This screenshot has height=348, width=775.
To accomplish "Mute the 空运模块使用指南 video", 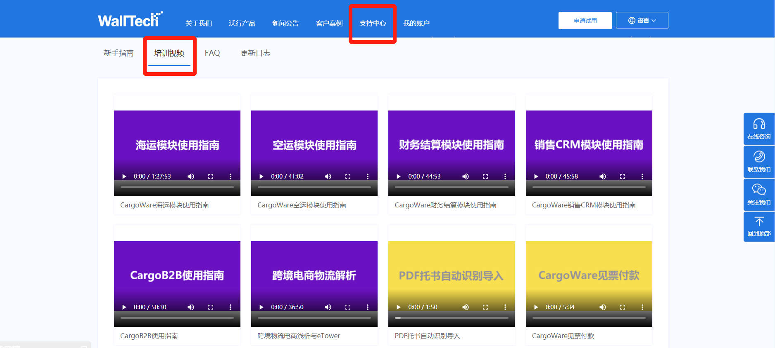I will 328,176.
